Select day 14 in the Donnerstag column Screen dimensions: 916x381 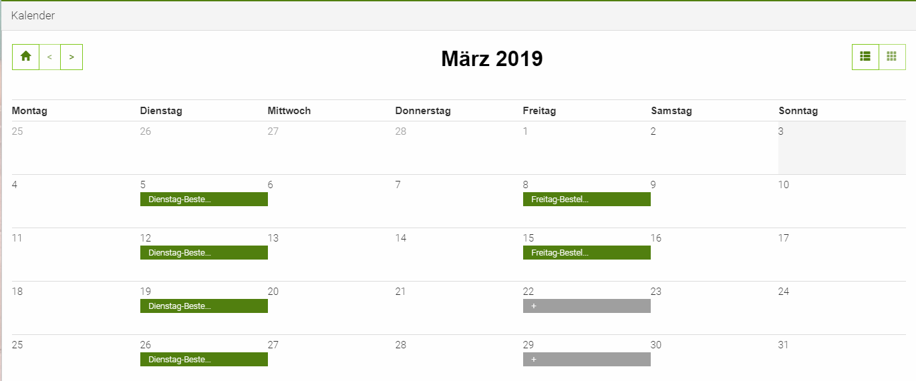point(401,238)
